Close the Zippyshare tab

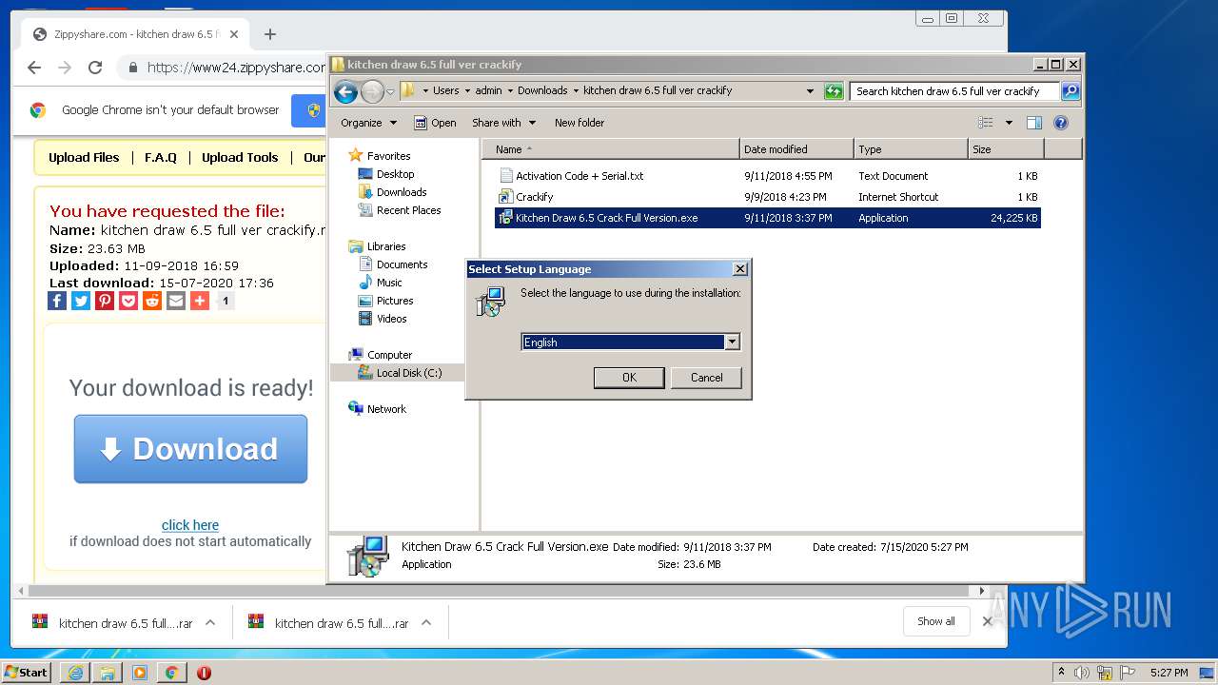coord(234,34)
